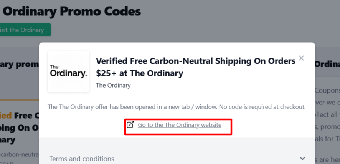The height and width of the screenshot is (164, 340).
Task: Open the "Go to the The Ordinary website" link
Action: click(x=180, y=125)
